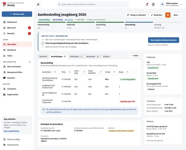Click Gepland status under Gunningsbericht

(151, 89)
